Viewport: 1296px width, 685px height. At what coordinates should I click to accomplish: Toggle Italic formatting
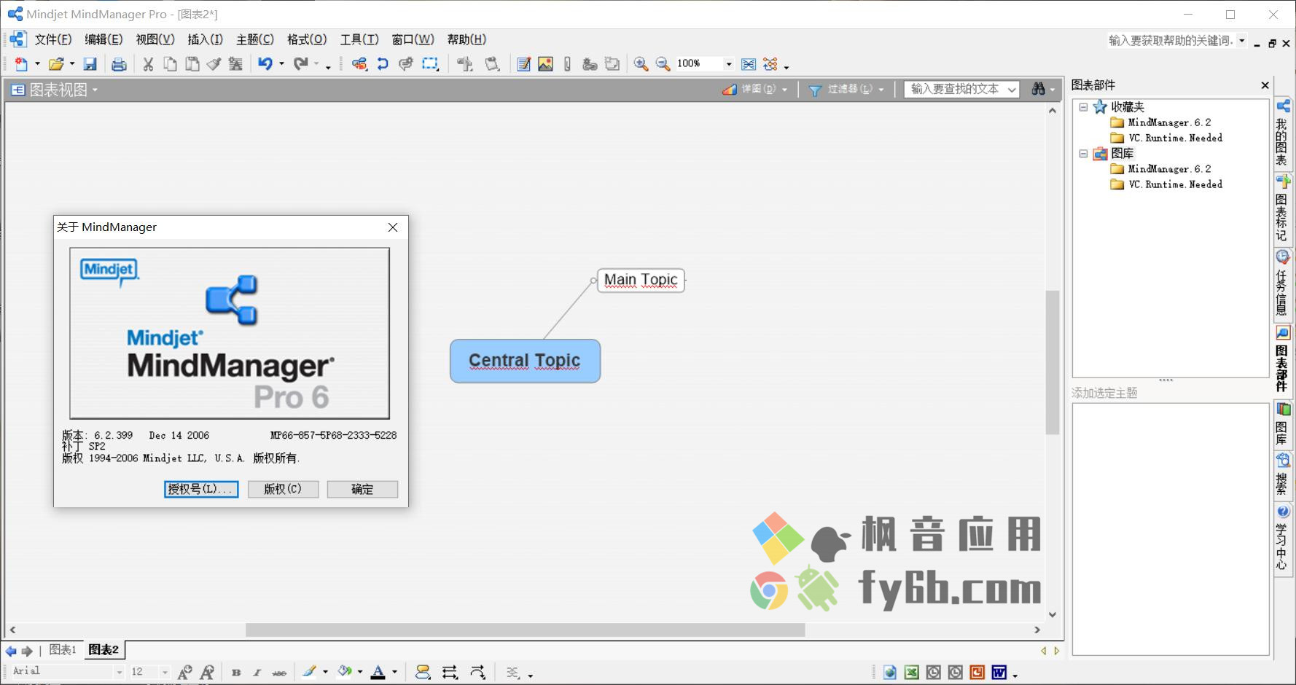pos(257,673)
